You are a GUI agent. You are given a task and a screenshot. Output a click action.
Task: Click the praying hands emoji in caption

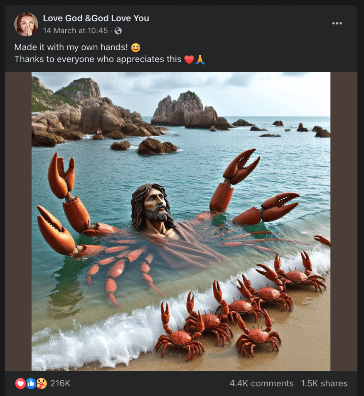click(x=200, y=60)
